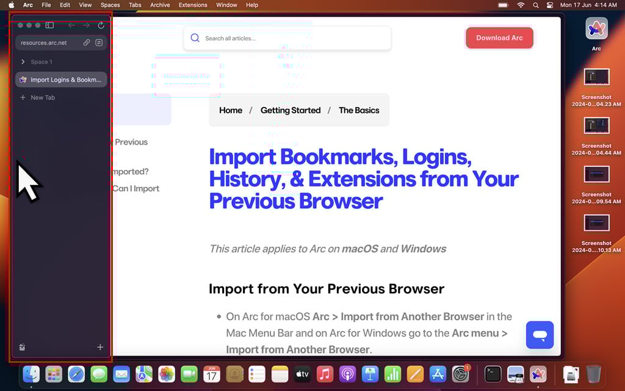Open site controls icon in URL bar
Image resolution: width=625 pixels, height=391 pixels.
pyautogui.click(x=99, y=42)
